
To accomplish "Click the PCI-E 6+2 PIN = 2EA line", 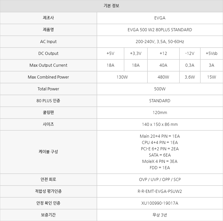I will point(160,149).
